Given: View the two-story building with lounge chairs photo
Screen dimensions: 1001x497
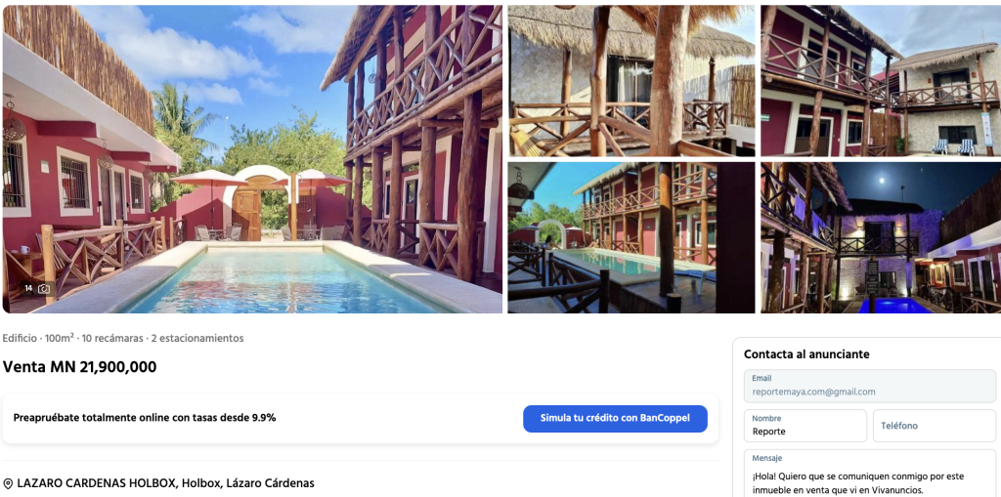Looking at the screenshot, I should pyautogui.click(x=880, y=80).
